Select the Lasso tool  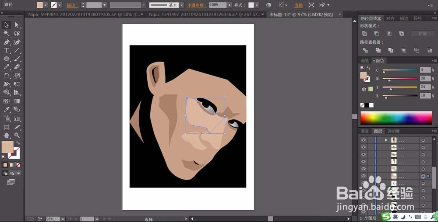17,33
